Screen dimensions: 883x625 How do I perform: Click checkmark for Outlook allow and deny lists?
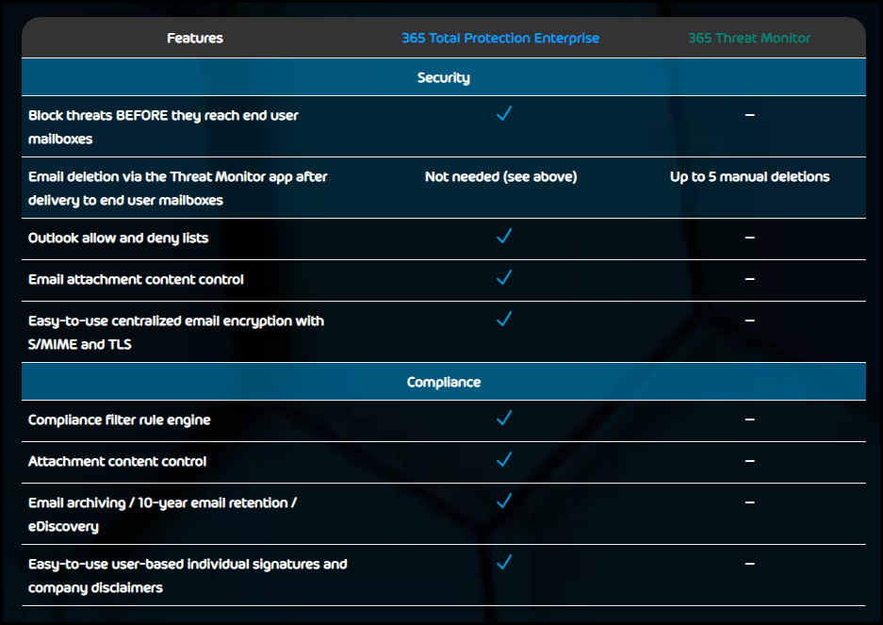click(504, 236)
